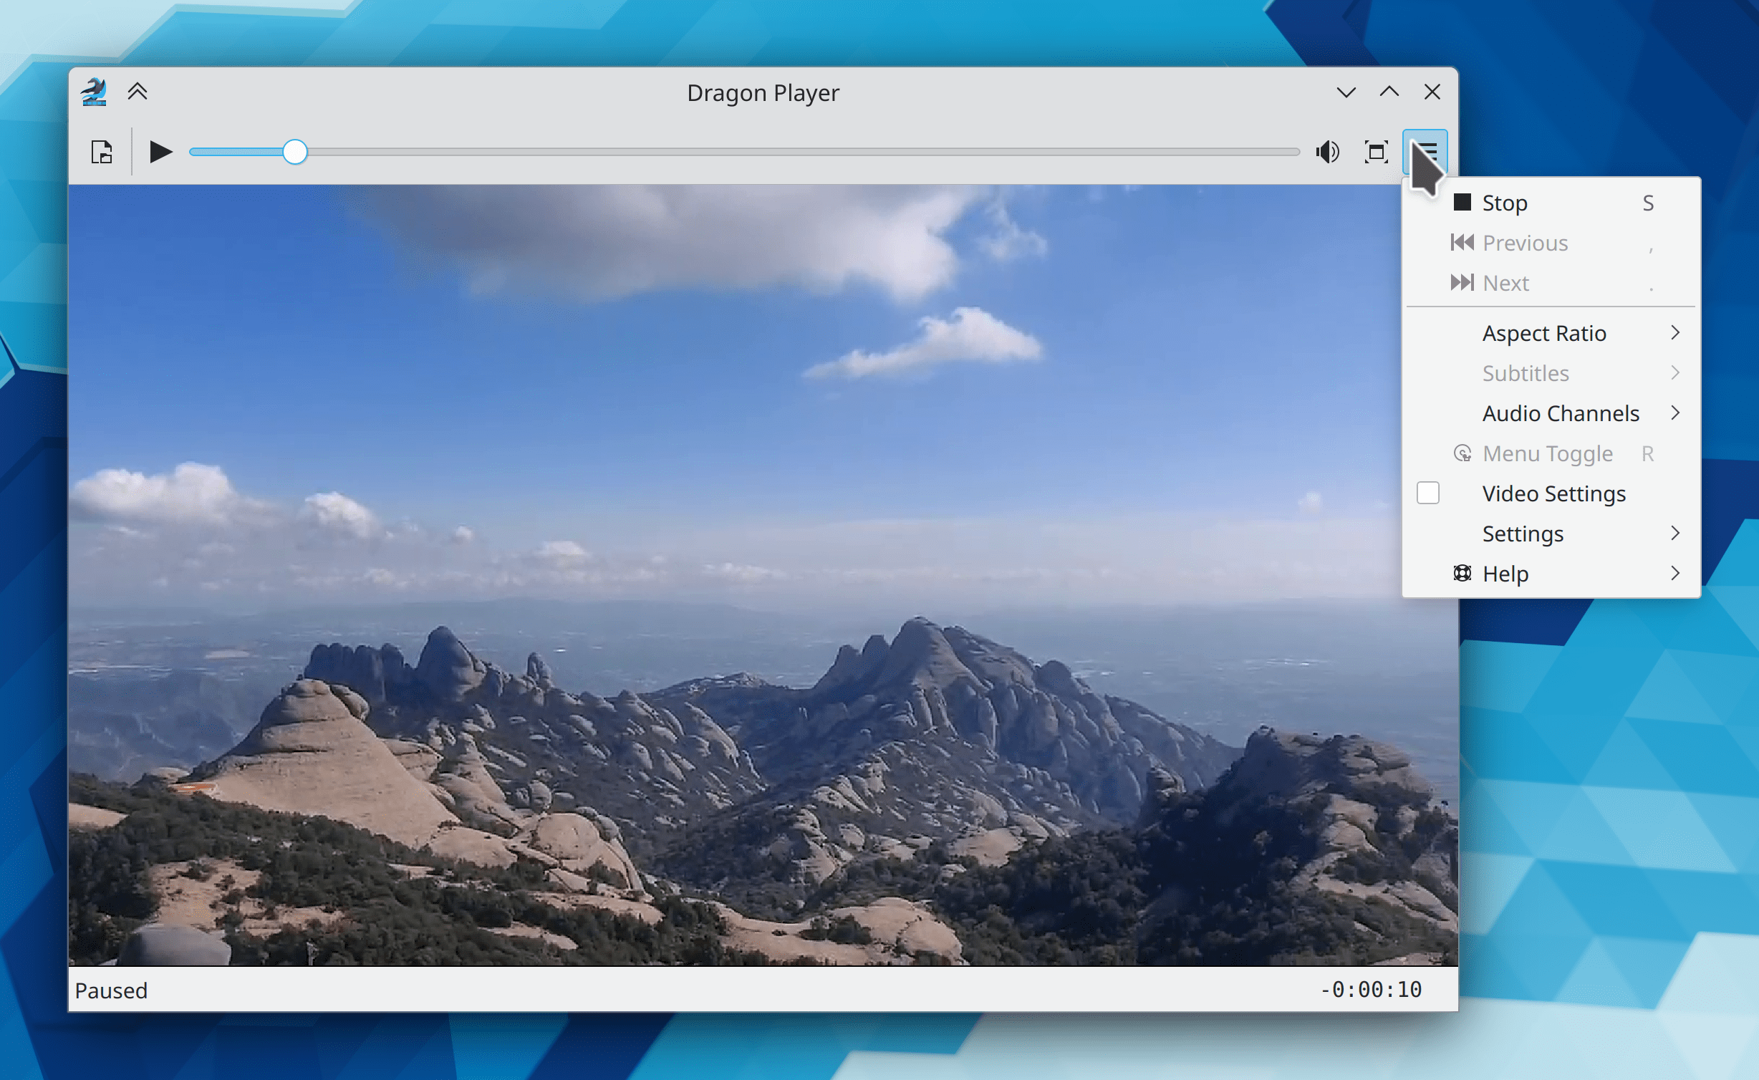Image resolution: width=1759 pixels, height=1080 pixels.
Task: Click the Menu Toggle entry
Action: pyautogui.click(x=1547, y=453)
